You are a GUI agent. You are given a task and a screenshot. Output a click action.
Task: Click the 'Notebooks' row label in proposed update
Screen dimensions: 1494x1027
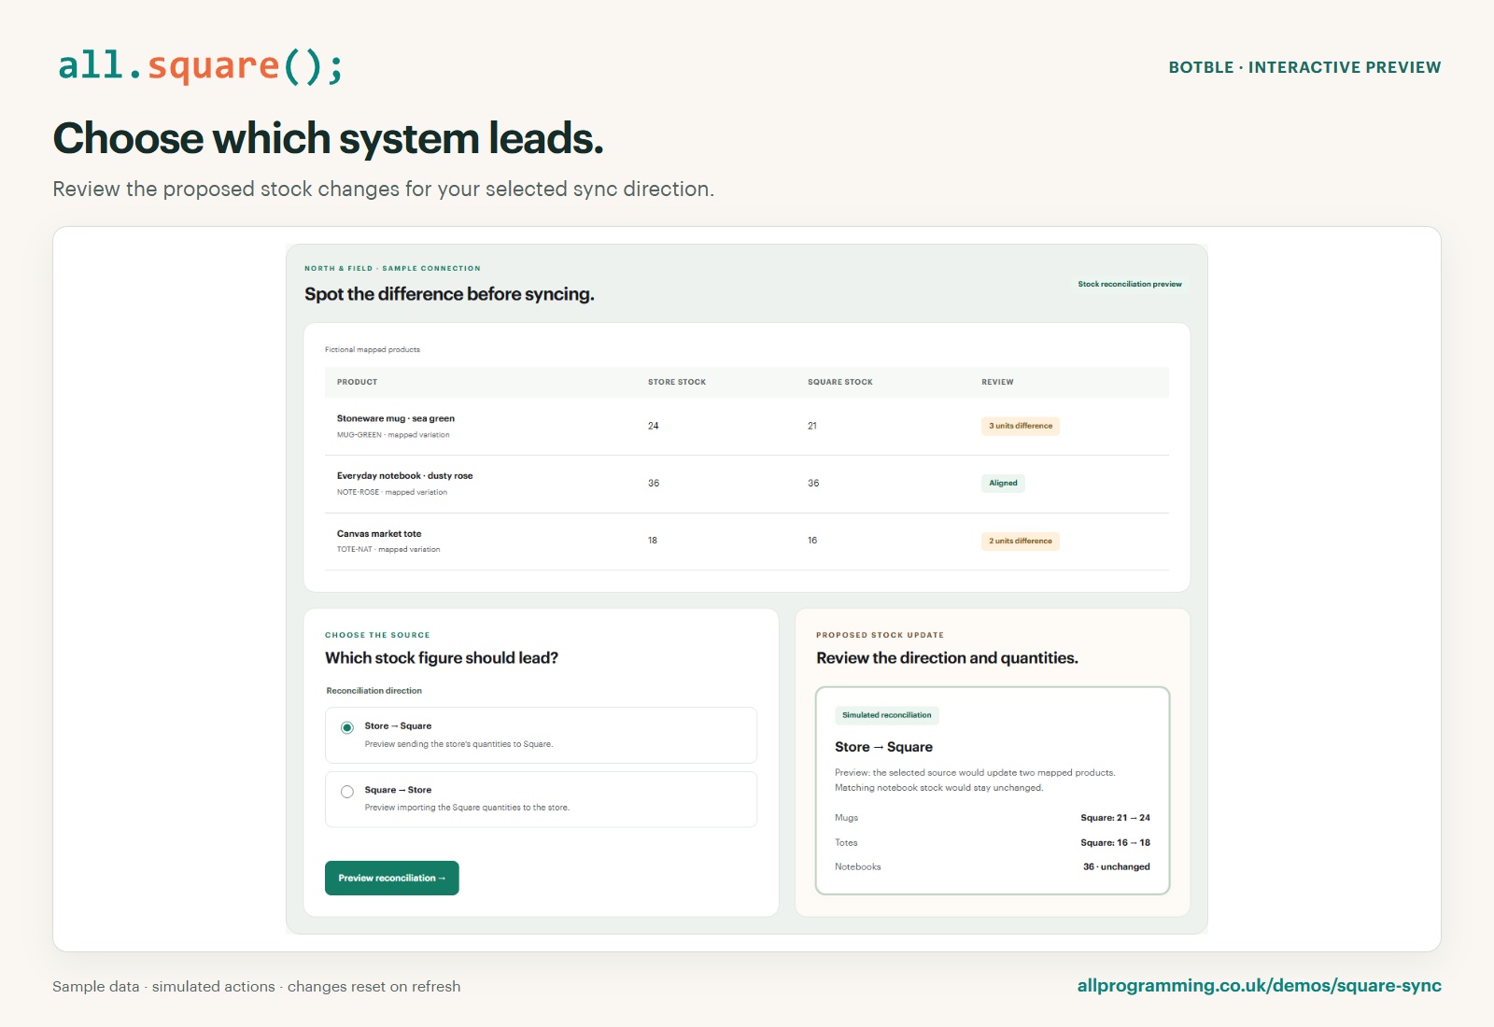point(858,867)
